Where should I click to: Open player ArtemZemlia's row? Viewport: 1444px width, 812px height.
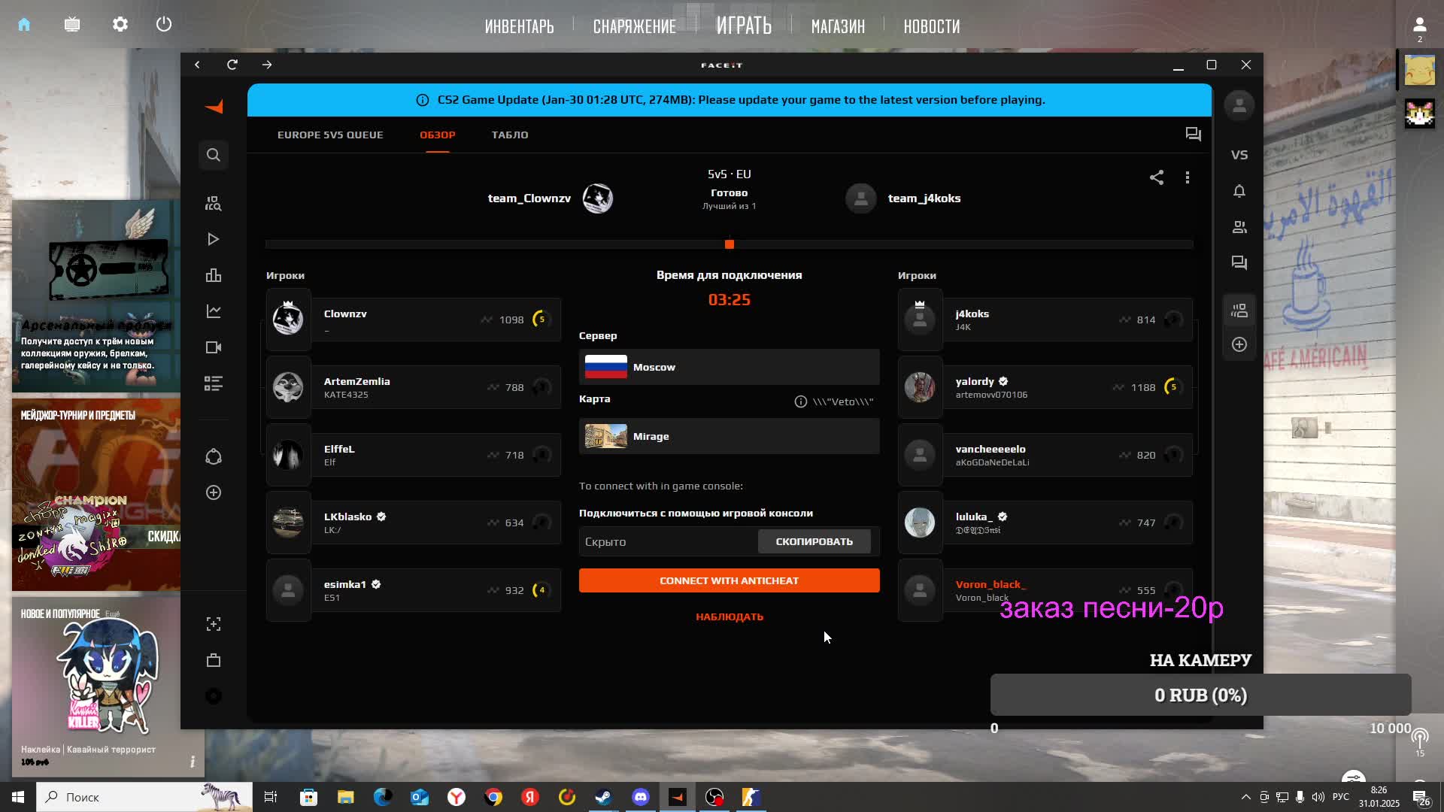(414, 387)
